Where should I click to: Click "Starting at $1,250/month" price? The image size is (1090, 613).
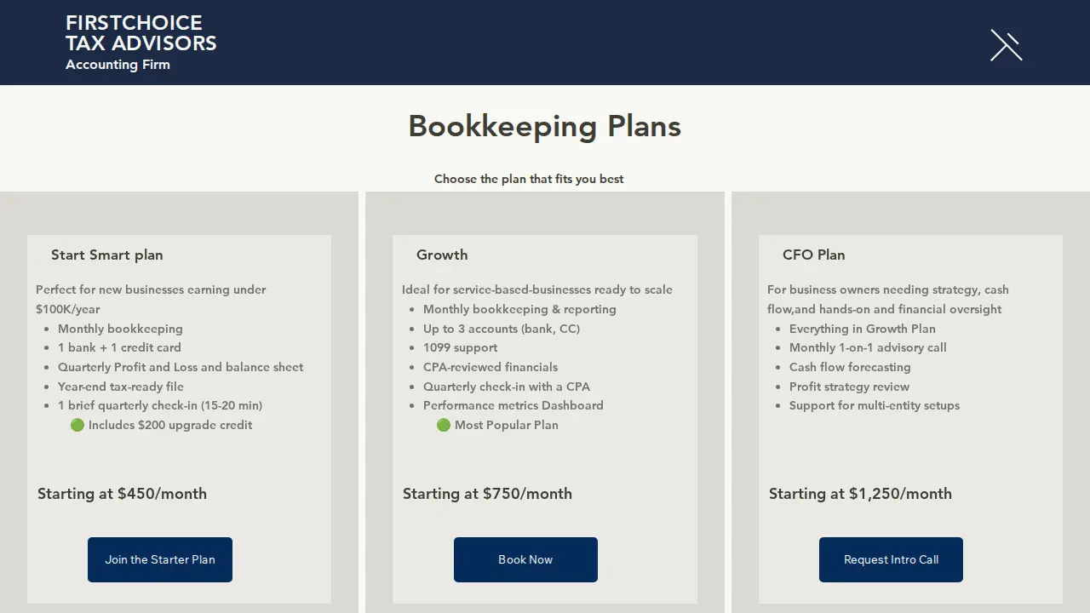pyautogui.click(x=860, y=494)
